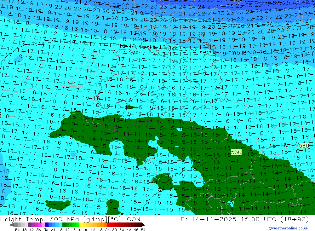Click the 560 contour label inside the green area

tap(236, 152)
